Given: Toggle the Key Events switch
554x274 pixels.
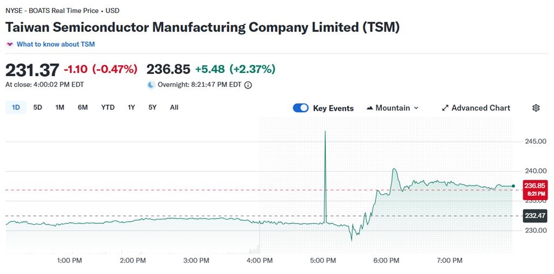Looking at the screenshot, I should click(x=301, y=108).
